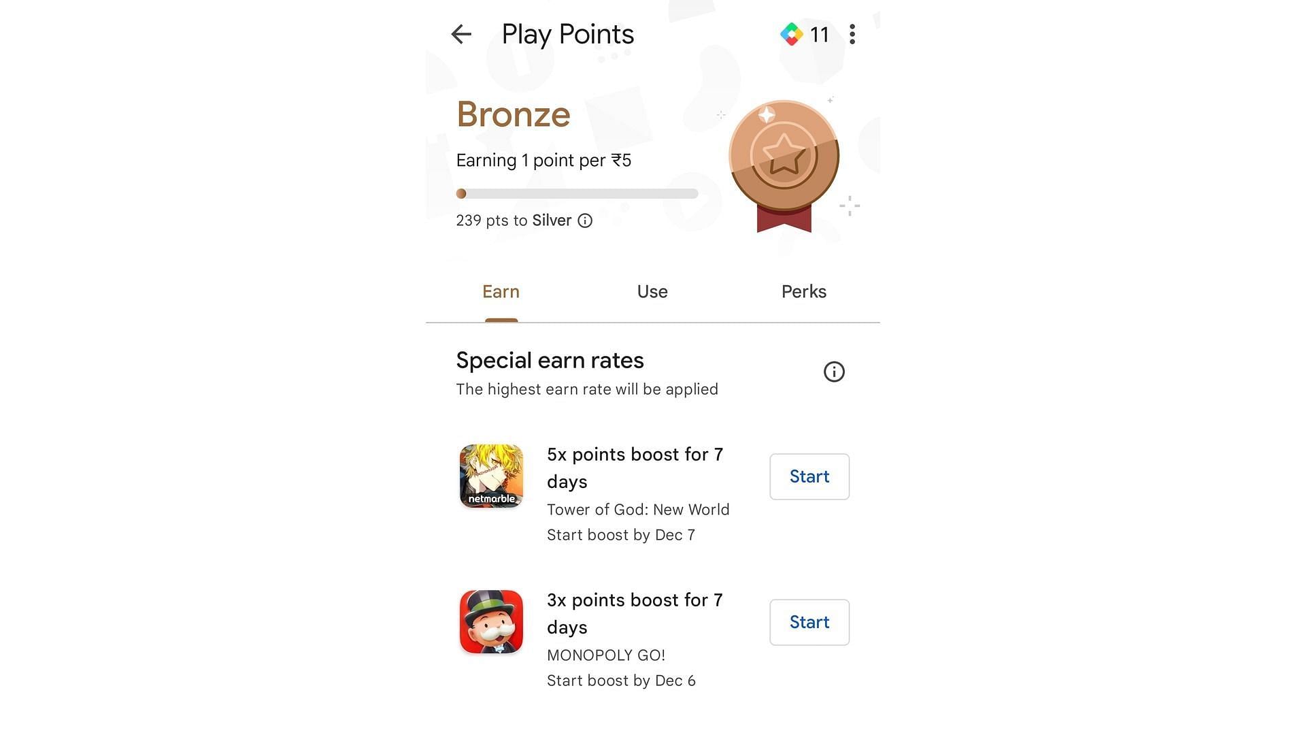
Task: Toggle visibility of Bronze level details
Action: pos(584,220)
